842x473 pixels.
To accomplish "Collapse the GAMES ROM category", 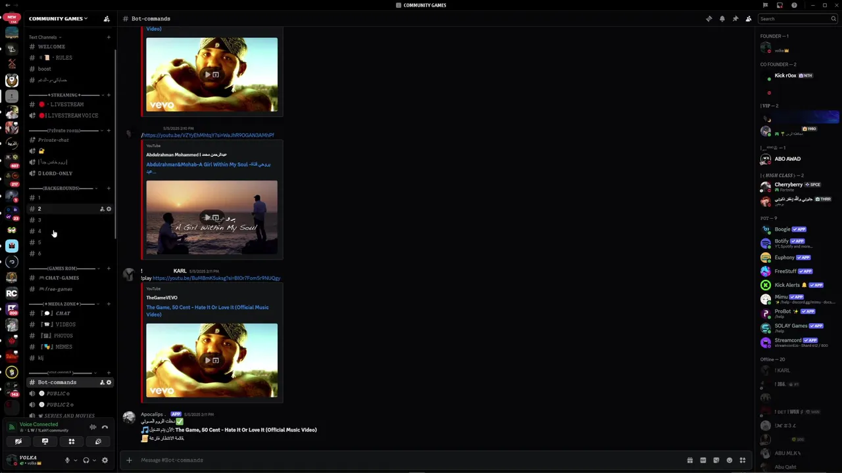I will [64, 269].
